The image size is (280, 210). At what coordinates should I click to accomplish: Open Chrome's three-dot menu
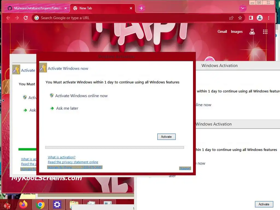(269, 18)
